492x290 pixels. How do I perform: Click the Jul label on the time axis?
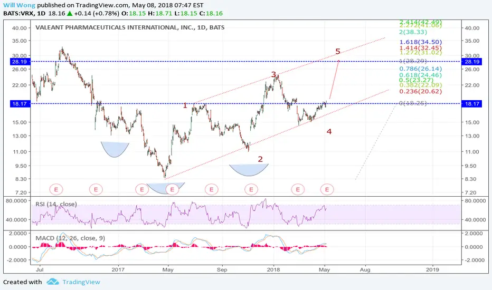(x=40, y=269)
